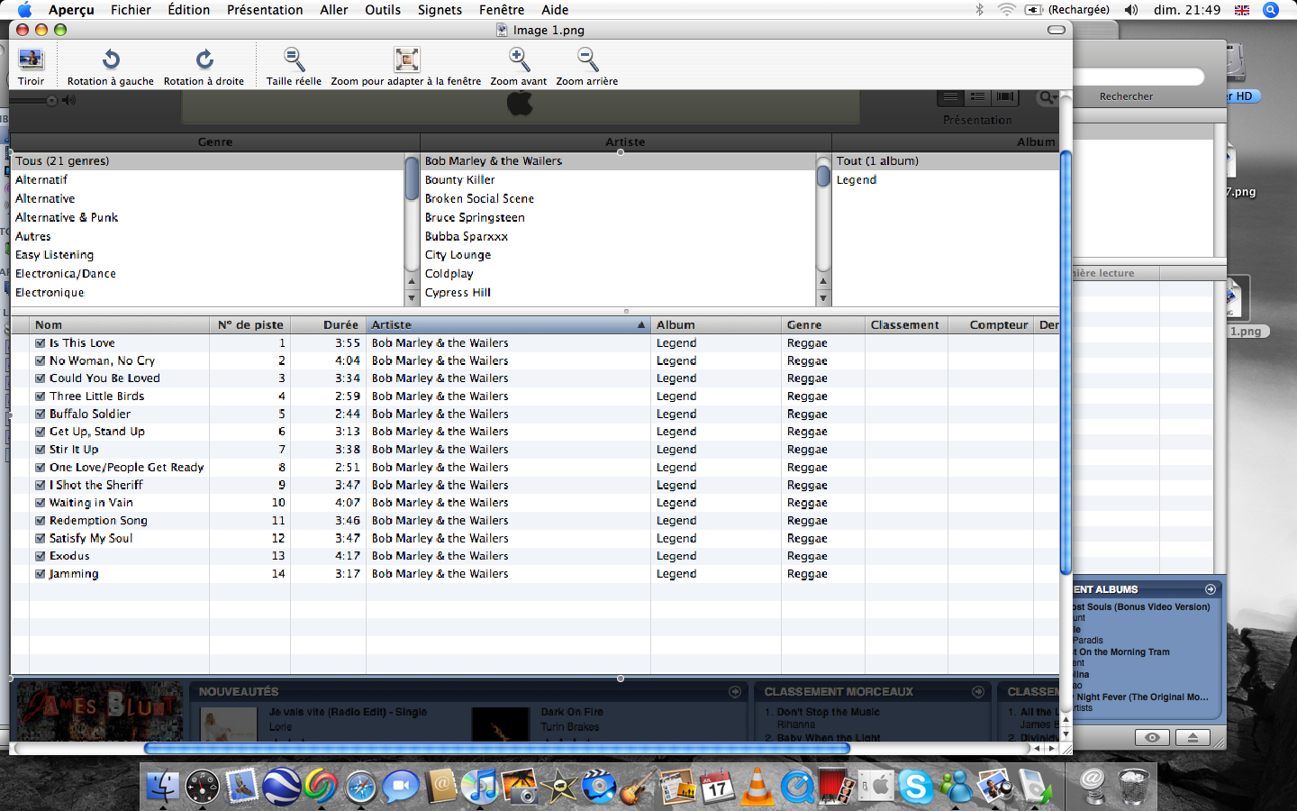Uncheck the Is This Love checkbox
Viewport: 1297px width, 811px height.
point(40,343)
